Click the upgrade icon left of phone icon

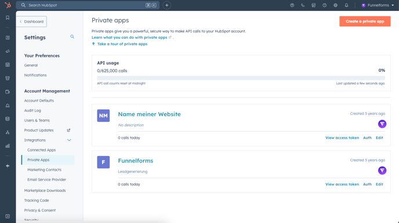pyautogui.click(x=292, y=5)
